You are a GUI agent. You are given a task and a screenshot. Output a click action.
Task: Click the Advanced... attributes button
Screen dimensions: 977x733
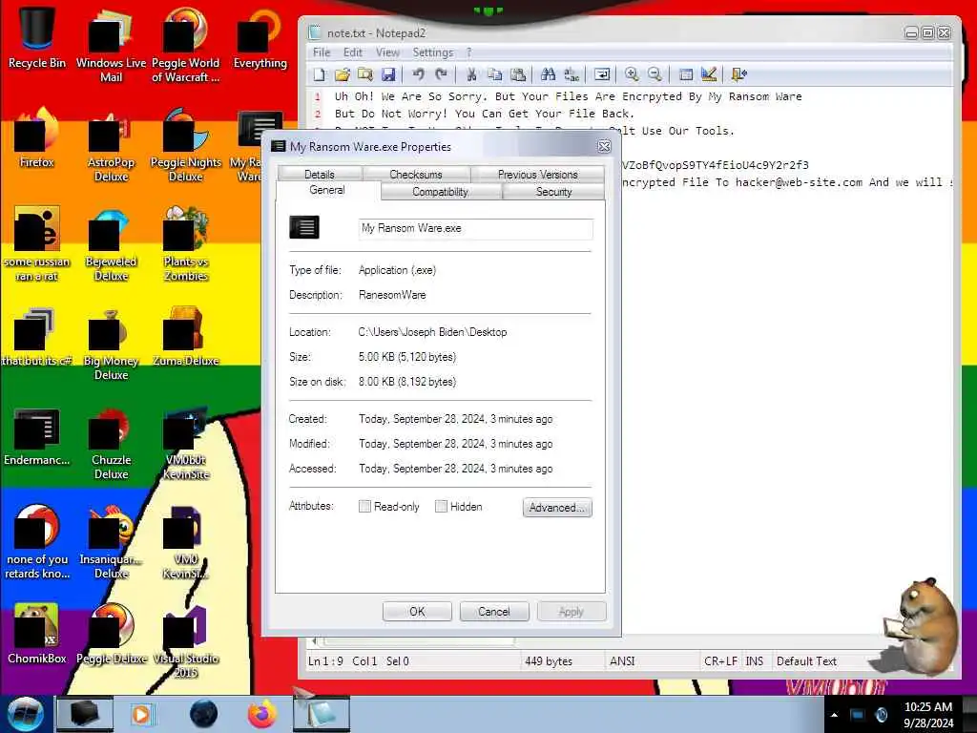pos(557,508)
